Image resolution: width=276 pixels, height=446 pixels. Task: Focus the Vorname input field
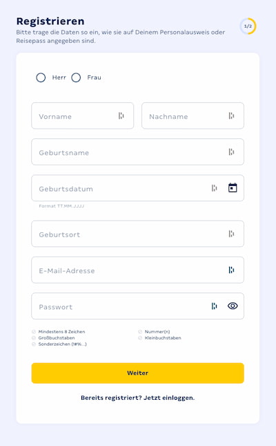tap(82, 115)
